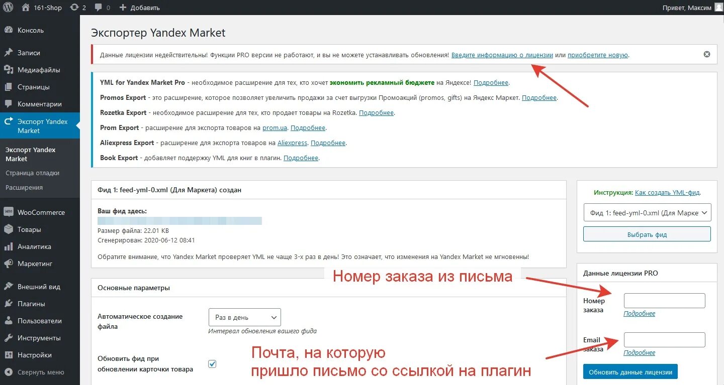Click Обновить данные лицензии button

coord(630,372)
